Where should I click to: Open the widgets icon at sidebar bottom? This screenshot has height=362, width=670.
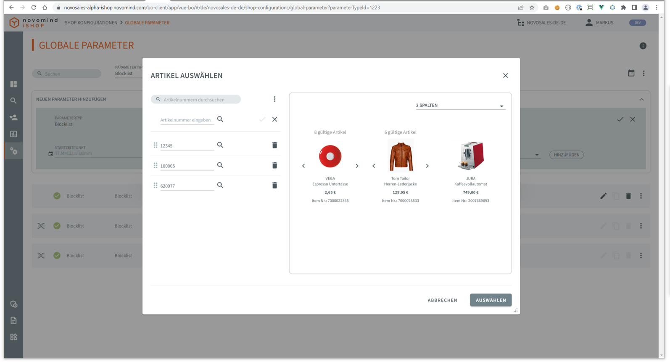pyautogui.click(x=13, y=337)
